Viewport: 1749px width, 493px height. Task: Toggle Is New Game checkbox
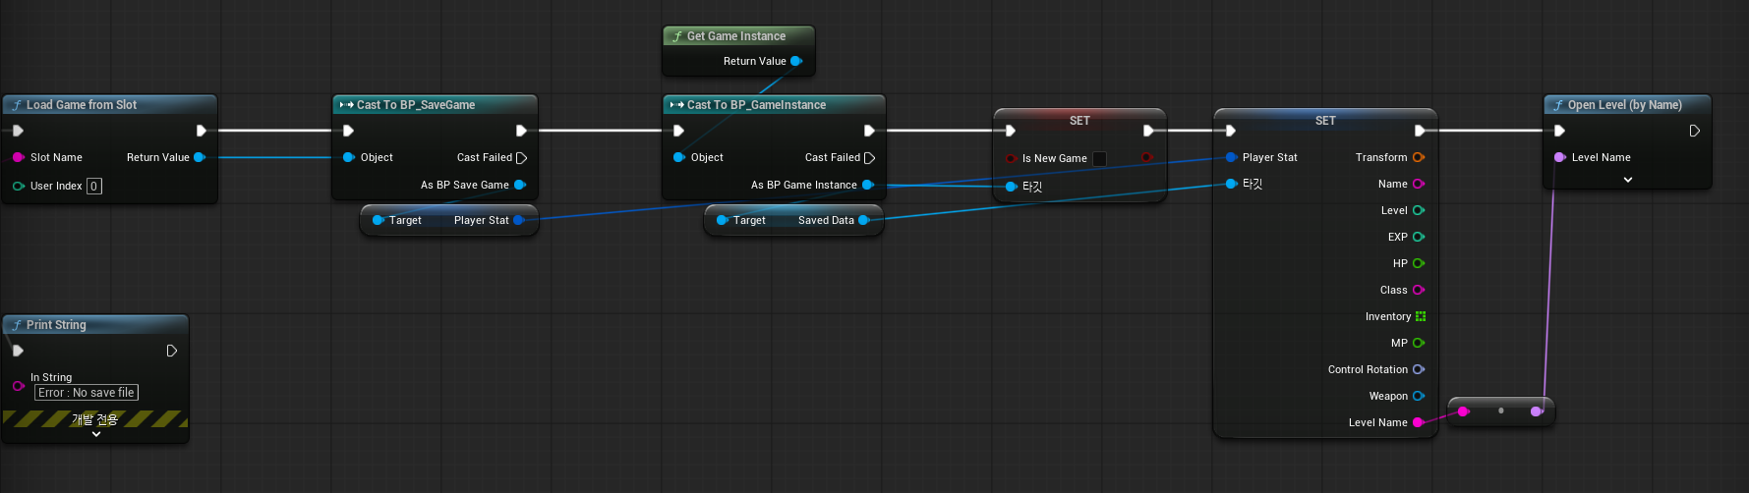click(x=1100, y=158)
